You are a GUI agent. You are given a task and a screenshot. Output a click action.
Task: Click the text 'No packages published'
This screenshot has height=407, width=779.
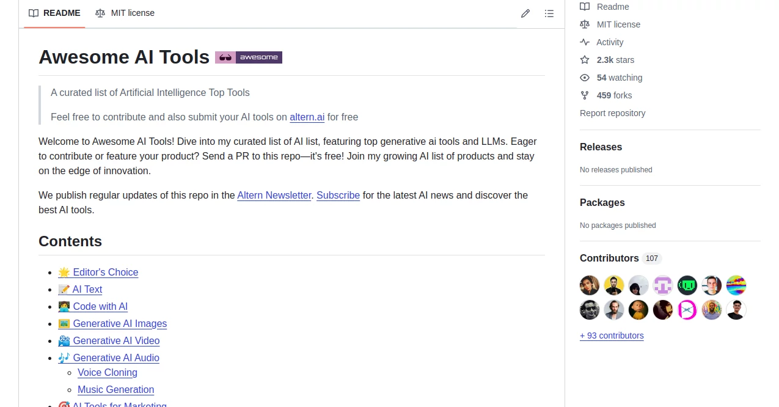point(618,226)
